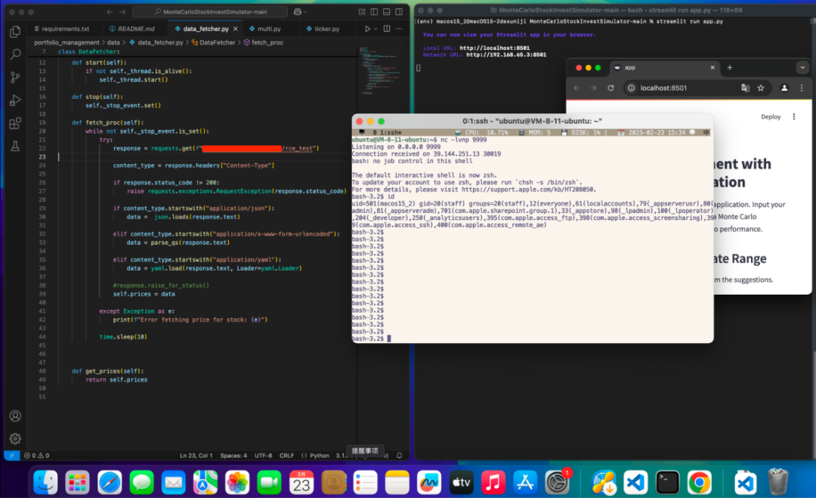Open the Accounts icon in the activity bar
The width and height of the screenshot is (816, 498).
(x=14, y=416)
